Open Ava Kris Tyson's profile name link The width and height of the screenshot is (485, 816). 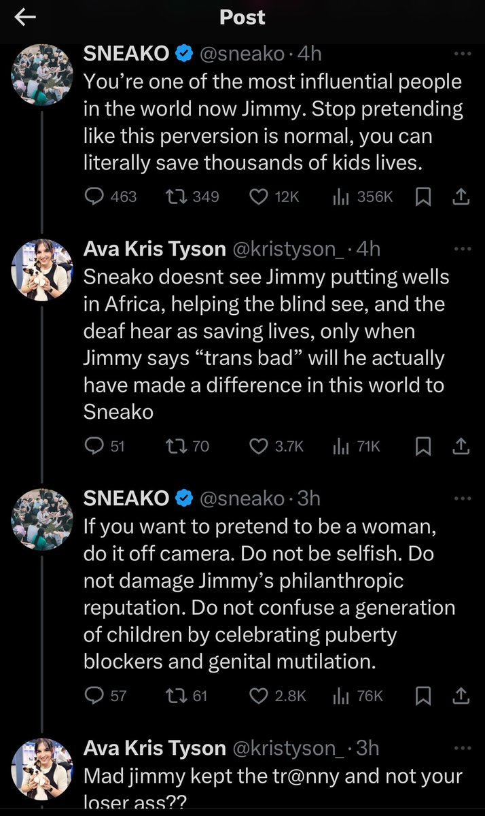coord(154,250)
